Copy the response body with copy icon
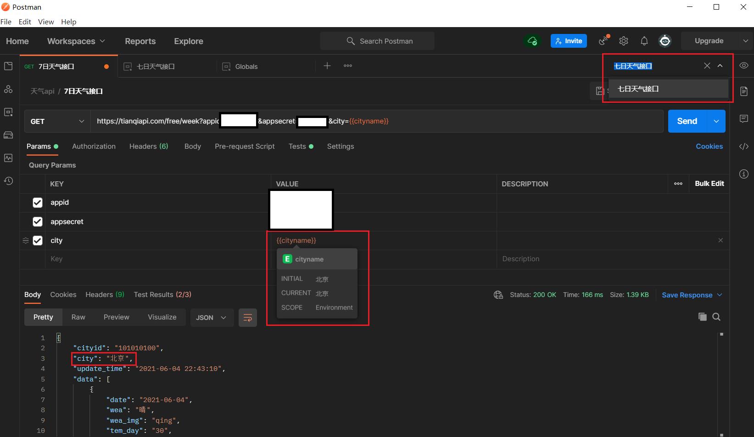The height and width of the screenshot is (437, 754). 702,317
